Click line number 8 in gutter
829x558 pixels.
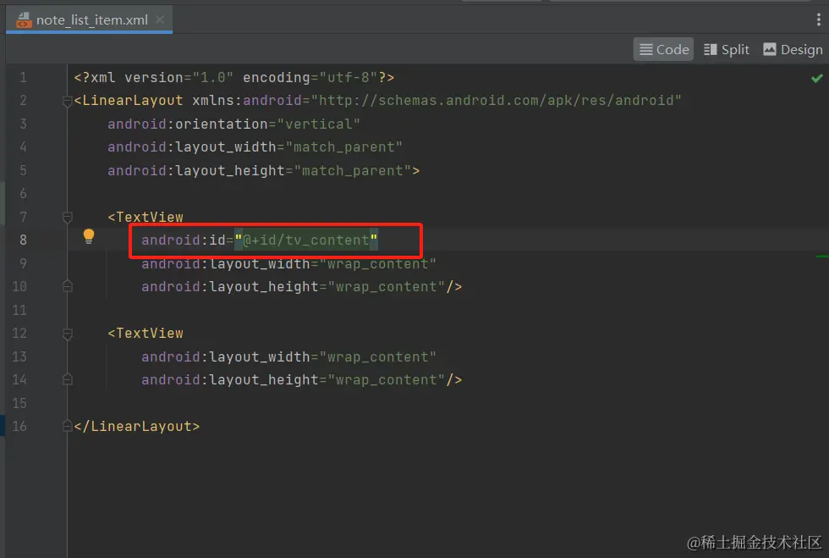[x=24, y=240]
